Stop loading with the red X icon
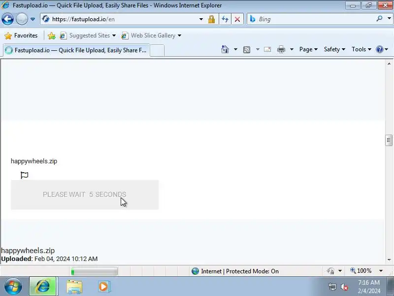The height and width of the screenshot is (296, 394). (237, 19)
